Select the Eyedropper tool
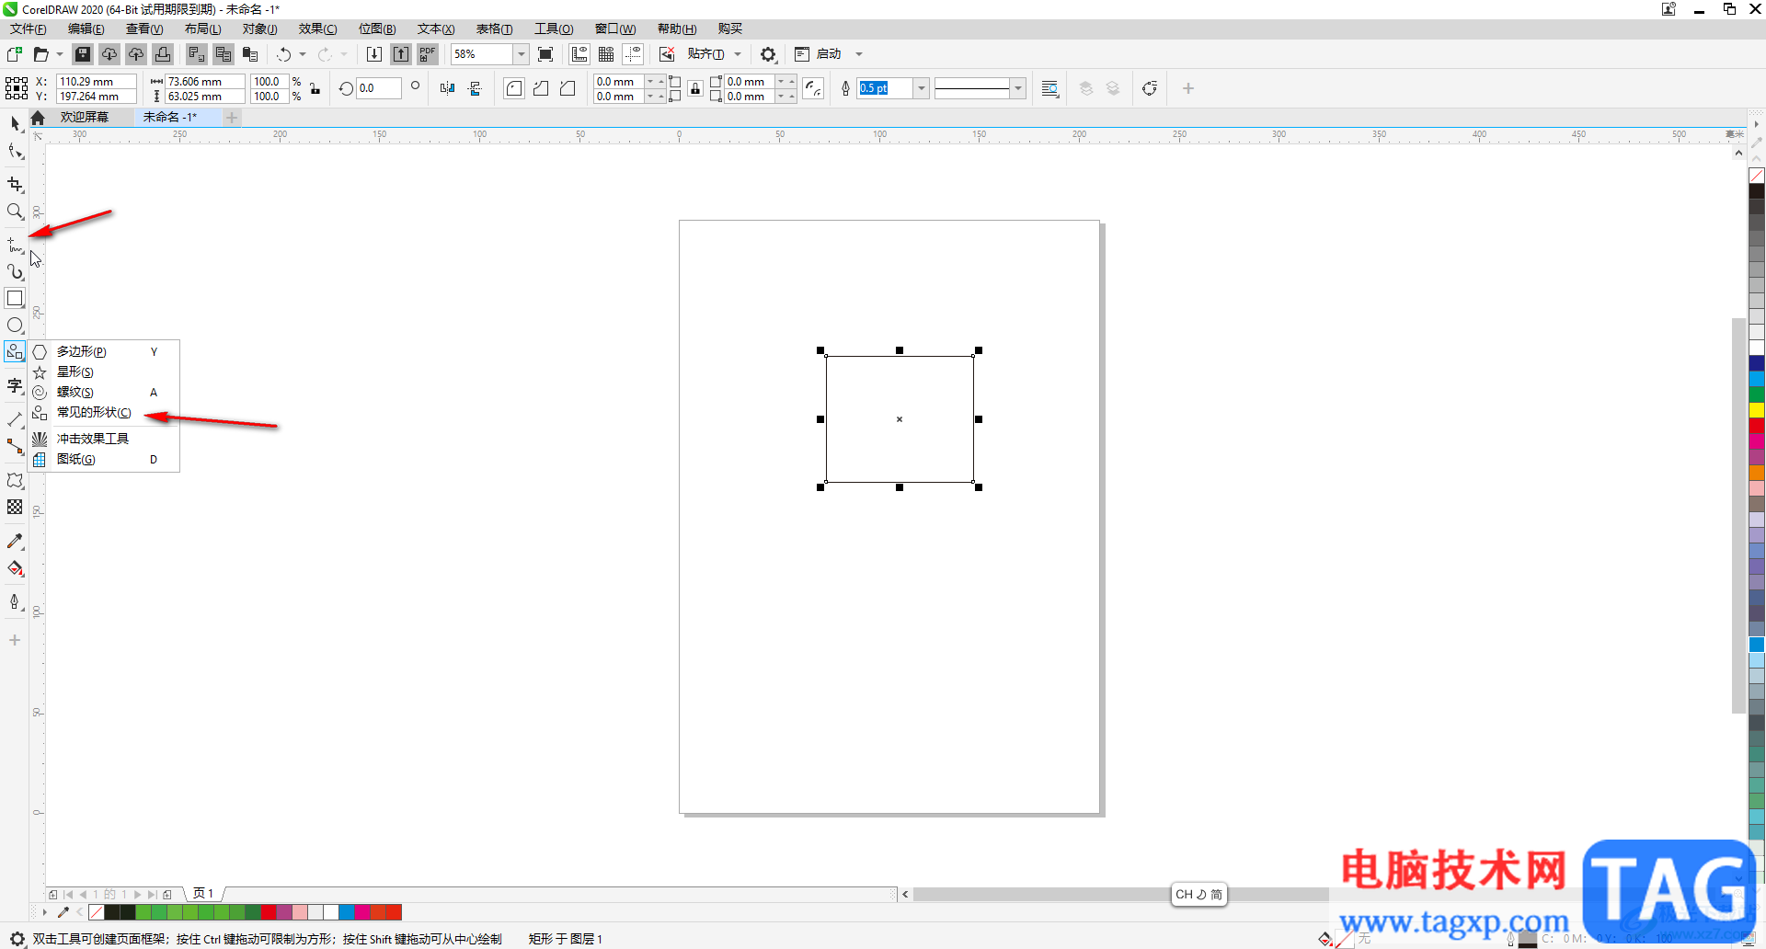This screenshot has height=949, width=1766. tap(15, 542)
